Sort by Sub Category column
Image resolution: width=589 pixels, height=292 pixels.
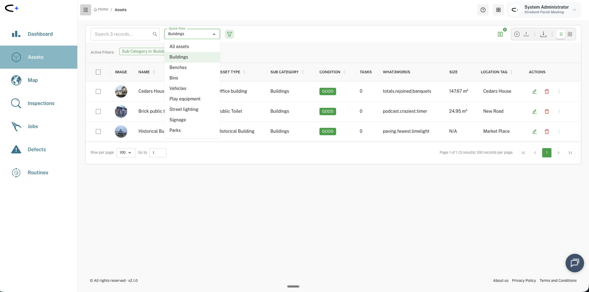click(303, 72)
